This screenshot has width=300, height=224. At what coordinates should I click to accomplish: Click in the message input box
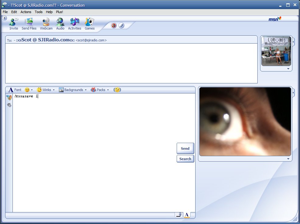[104, 152]
